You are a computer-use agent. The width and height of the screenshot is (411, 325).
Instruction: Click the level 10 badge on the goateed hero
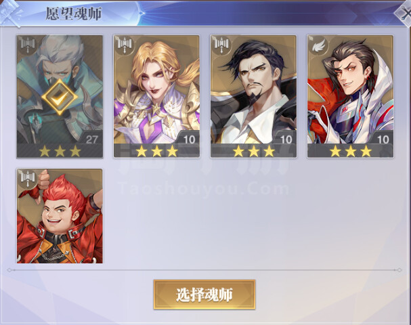(x=286, y=139)
